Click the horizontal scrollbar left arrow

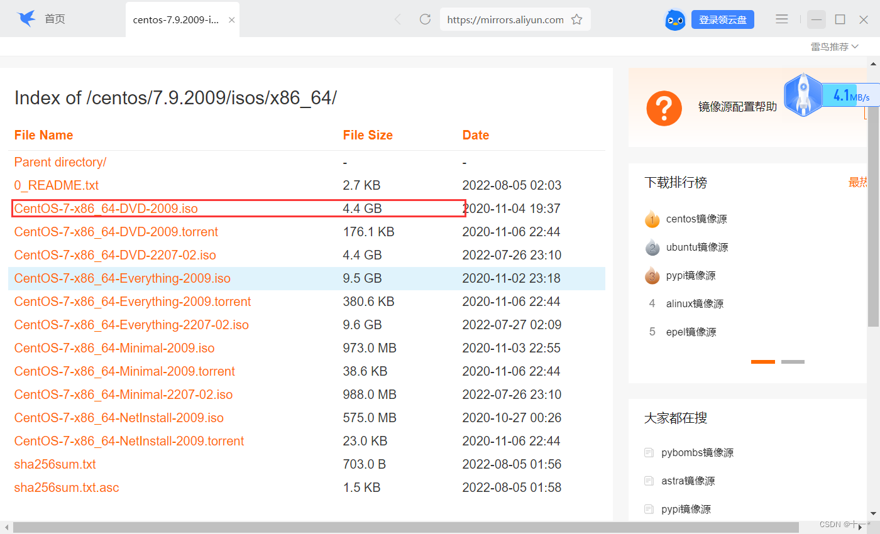click(x=6, y=528)
